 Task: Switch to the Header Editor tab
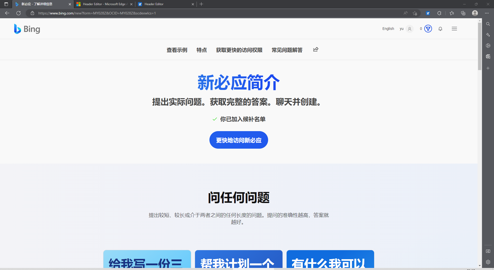pyautogui.click(x=166, y=4)
